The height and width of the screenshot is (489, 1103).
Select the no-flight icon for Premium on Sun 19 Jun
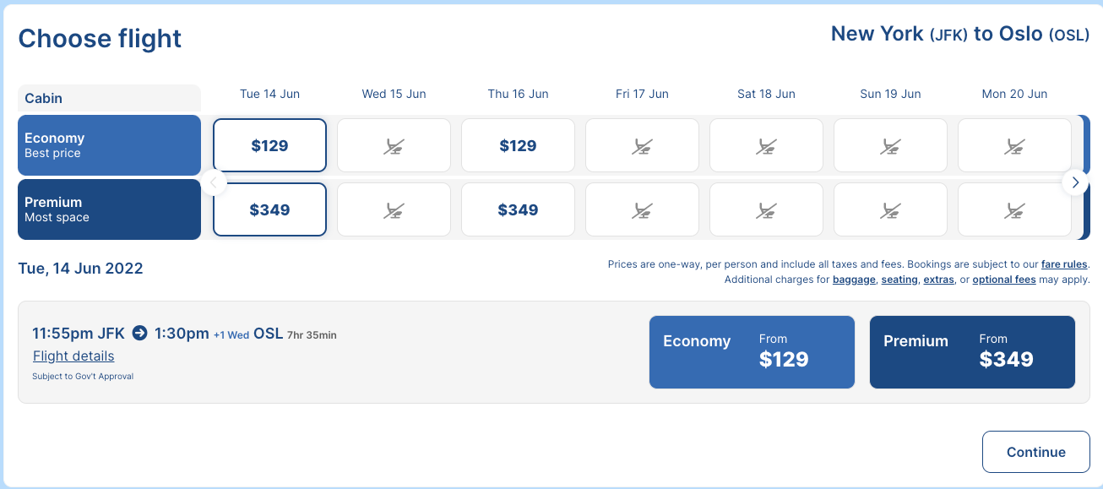point(890,209)
